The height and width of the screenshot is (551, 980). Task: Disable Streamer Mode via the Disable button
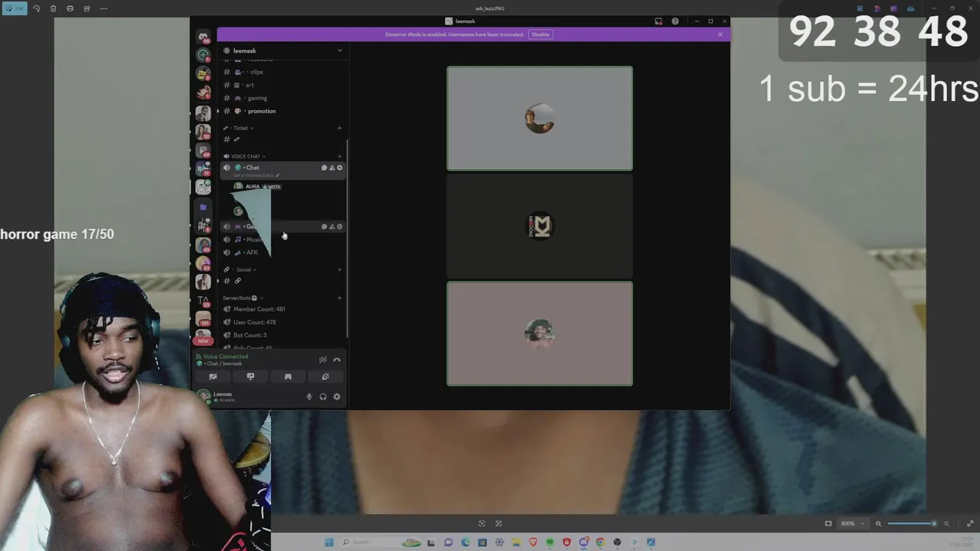tap(541, 34)
